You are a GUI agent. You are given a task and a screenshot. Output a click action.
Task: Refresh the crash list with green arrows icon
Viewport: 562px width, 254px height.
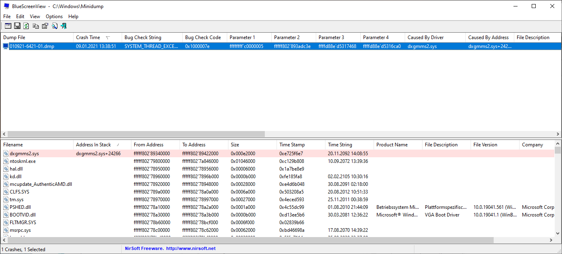(x=25, y=25)
